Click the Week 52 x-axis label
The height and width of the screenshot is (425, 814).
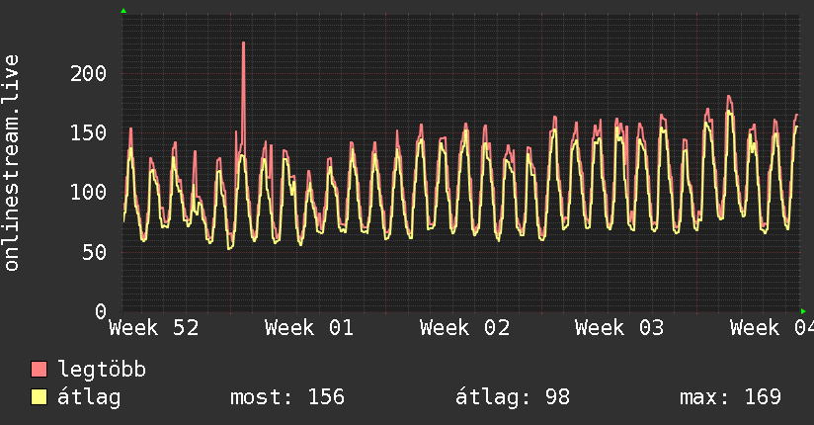154,327
